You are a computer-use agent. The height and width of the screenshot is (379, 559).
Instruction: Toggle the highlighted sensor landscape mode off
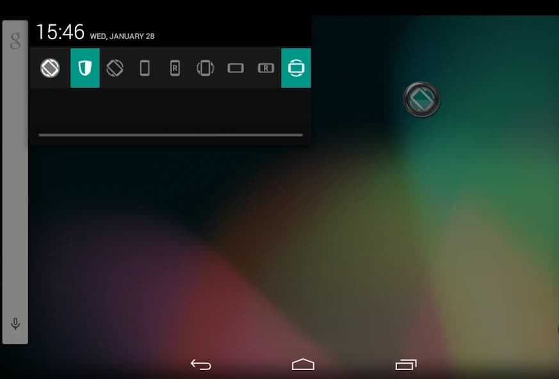(x=295, y=68)
